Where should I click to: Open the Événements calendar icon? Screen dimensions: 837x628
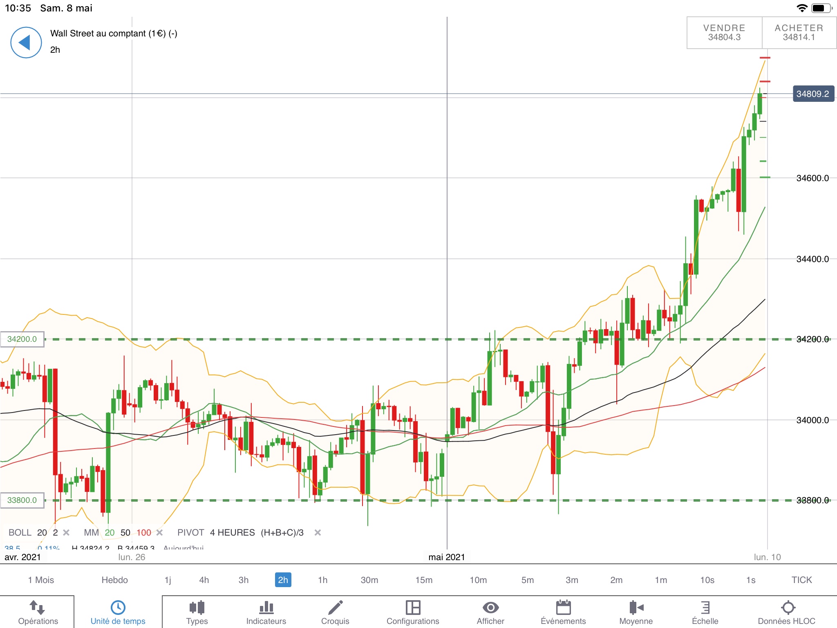[563, 608]
